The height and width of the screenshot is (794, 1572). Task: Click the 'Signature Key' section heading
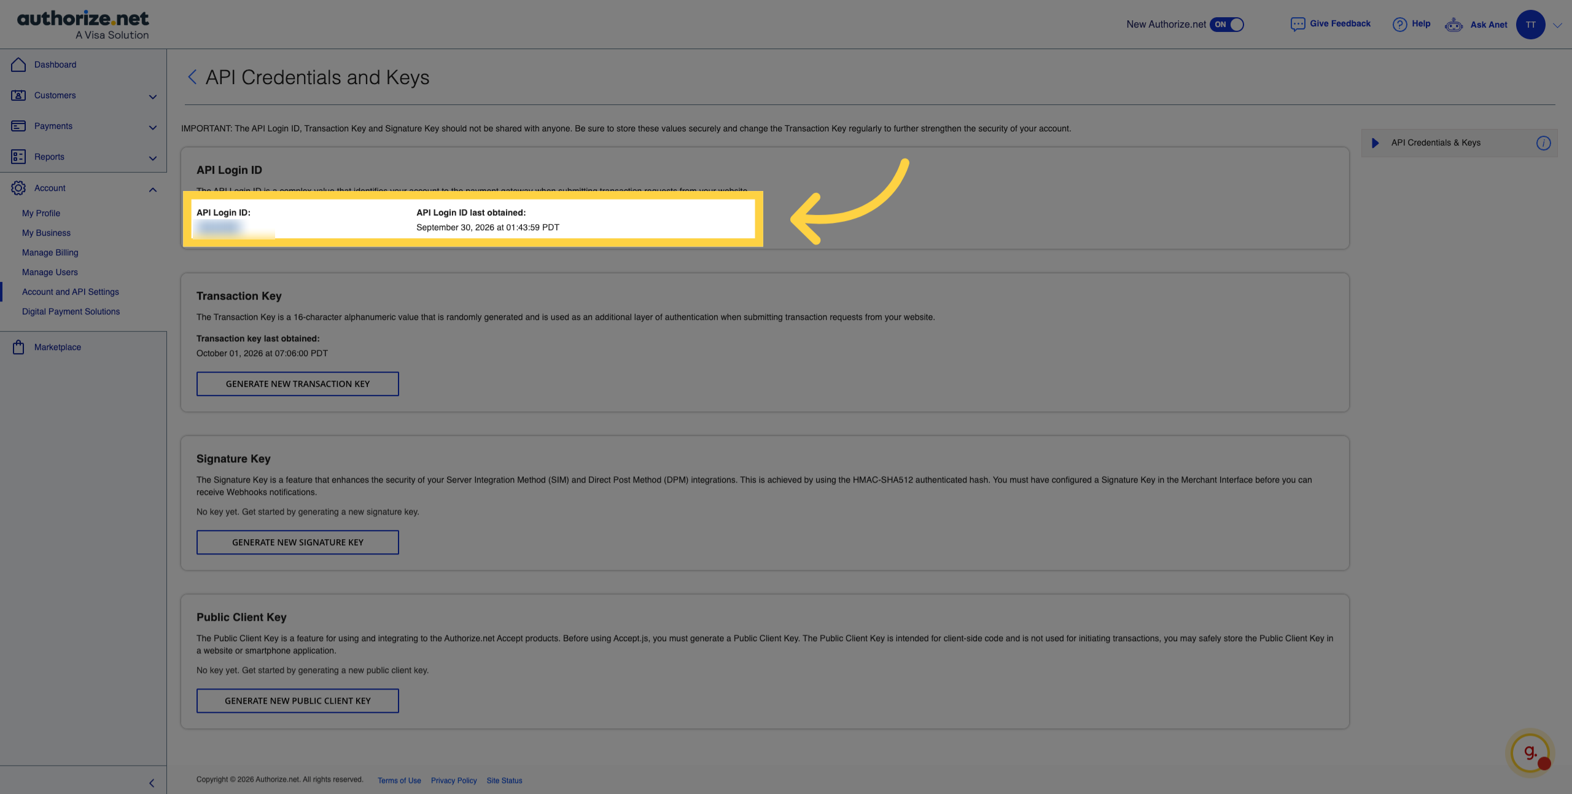coord(233,459)
